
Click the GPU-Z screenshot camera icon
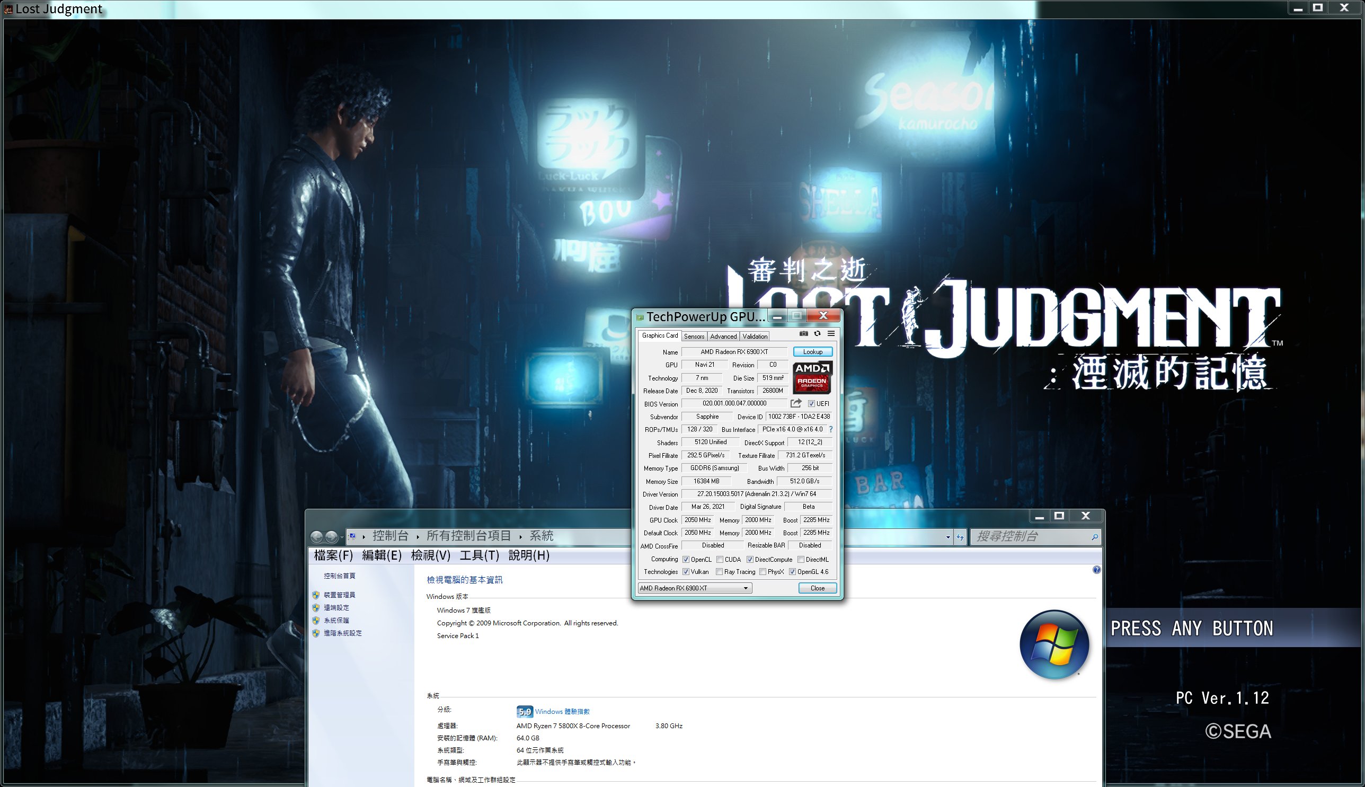[803, 334]
